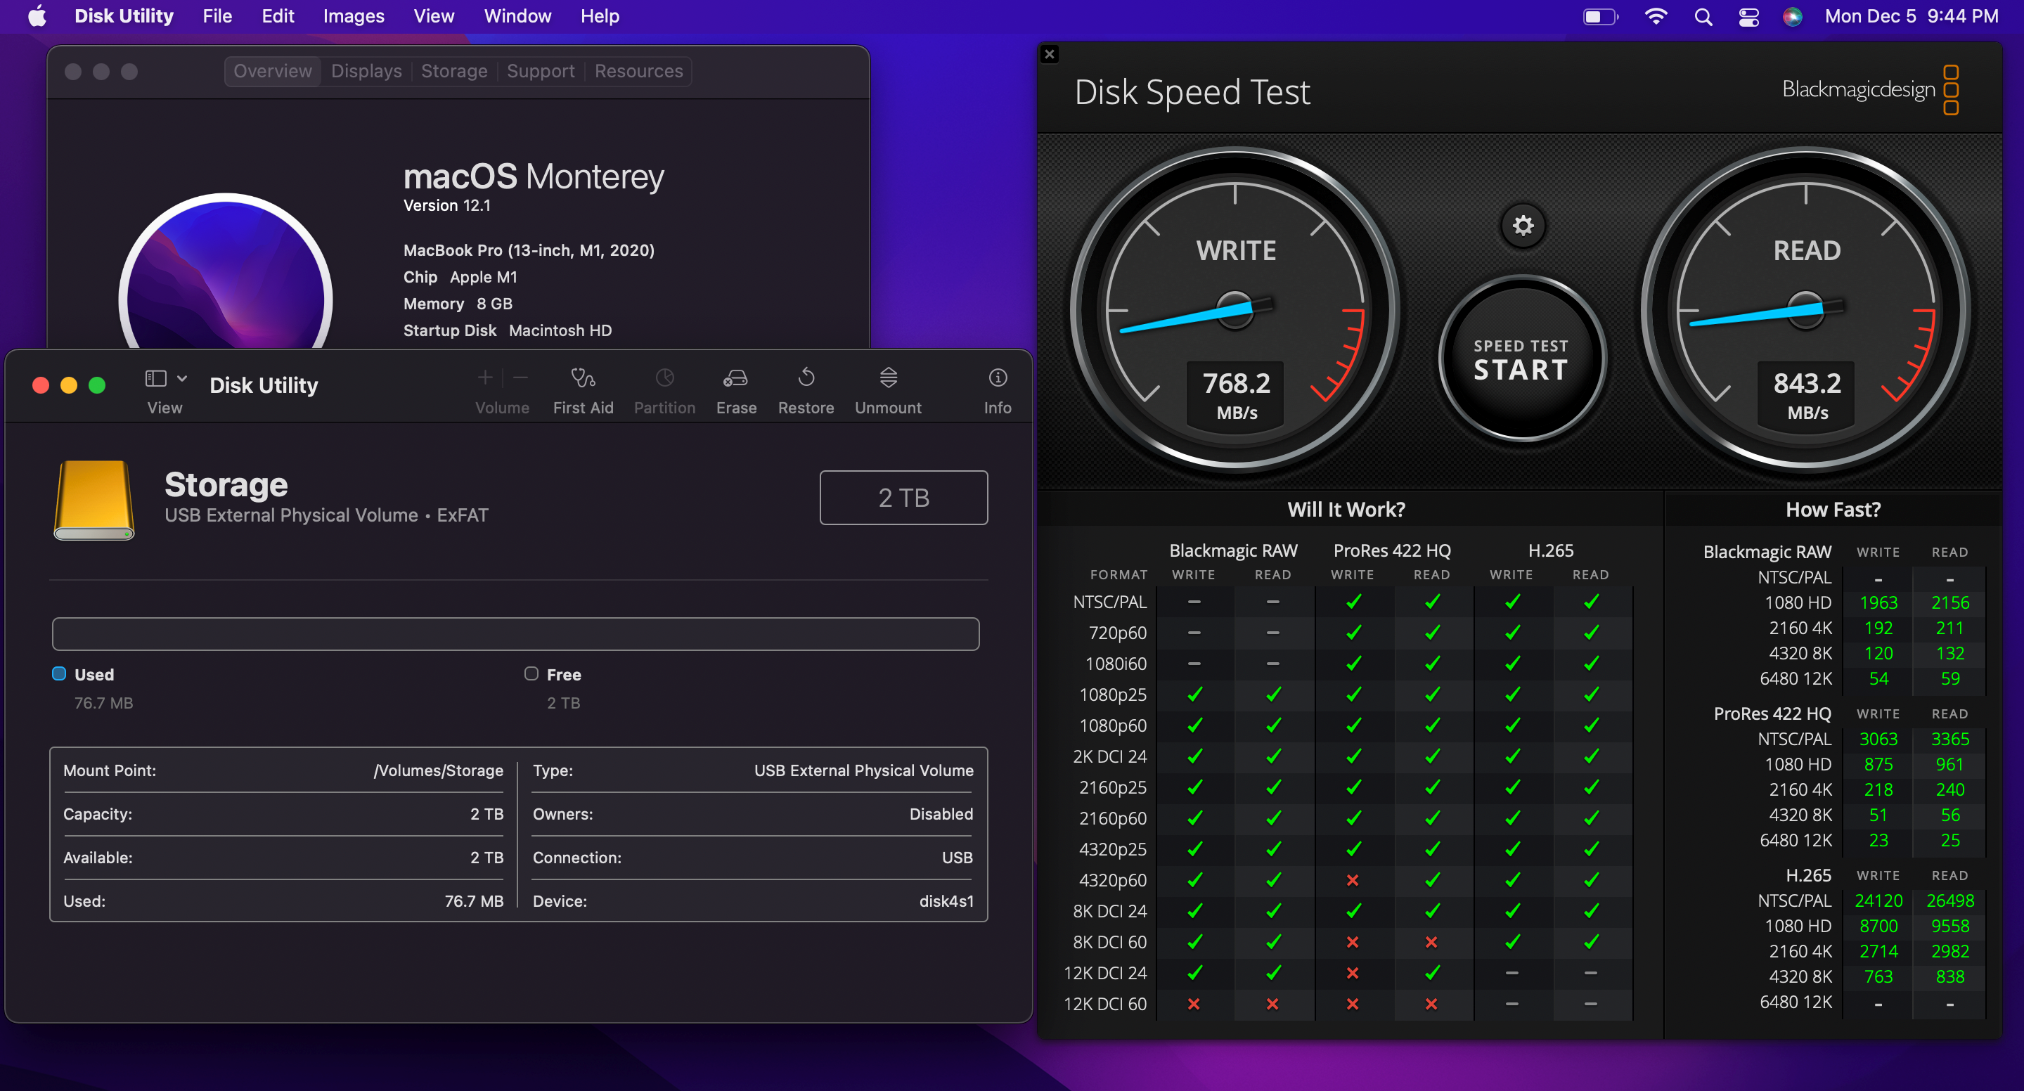Image resolution: width=2024 pixels, height=1091 pixels.
Task: Click the disk4s1 device value
Action: [x=946, y=901]
